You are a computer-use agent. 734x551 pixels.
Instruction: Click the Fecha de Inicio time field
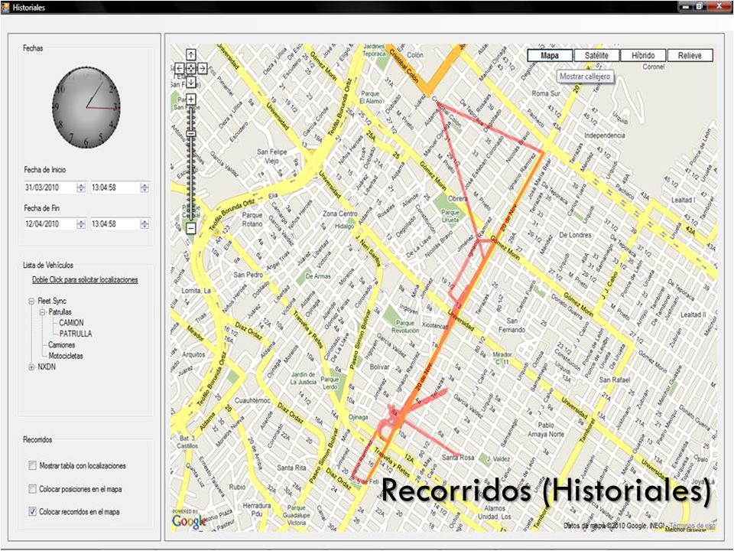coord(115,187)
